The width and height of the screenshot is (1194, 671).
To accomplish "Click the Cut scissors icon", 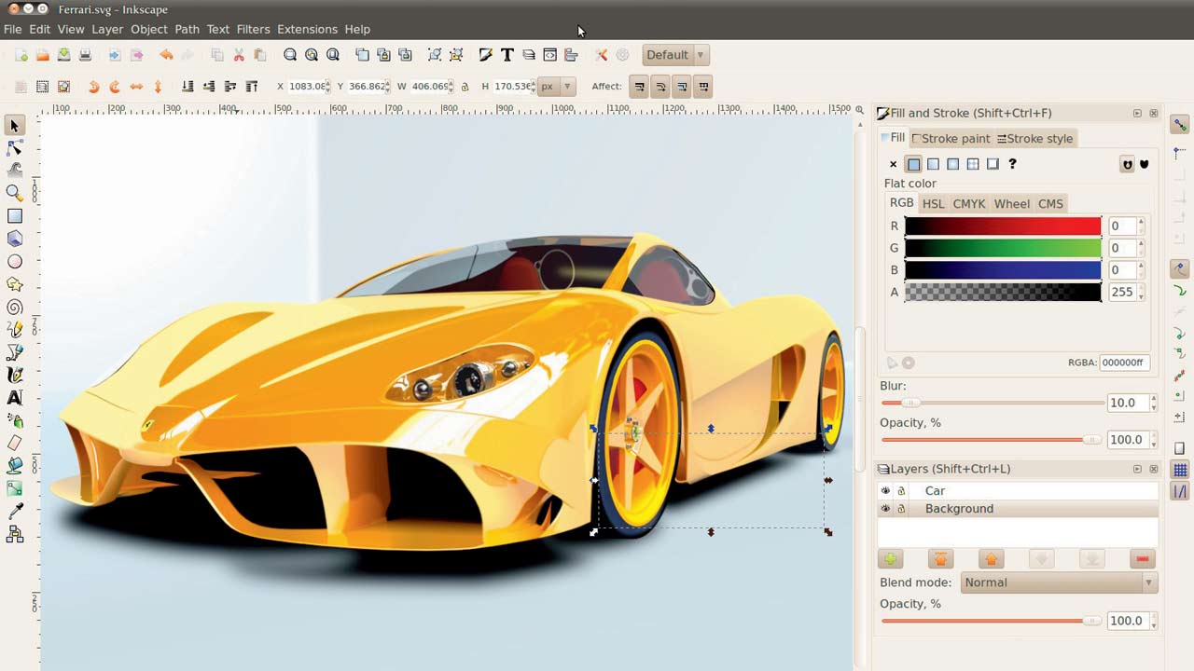I will 239,55.
